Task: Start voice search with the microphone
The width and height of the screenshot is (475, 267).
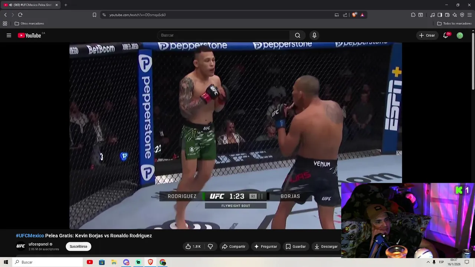Action: [314, 35]
